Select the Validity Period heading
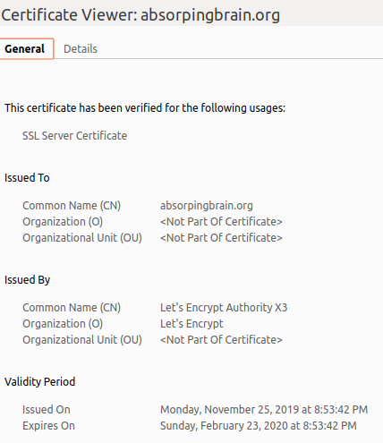This screenshot has width=383, height=443. pos(39,382)
